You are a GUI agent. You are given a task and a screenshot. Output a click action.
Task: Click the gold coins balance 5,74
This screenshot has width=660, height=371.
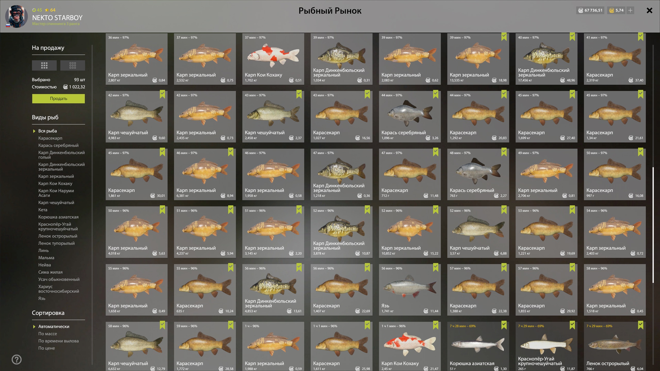click(x=616, y=10)
